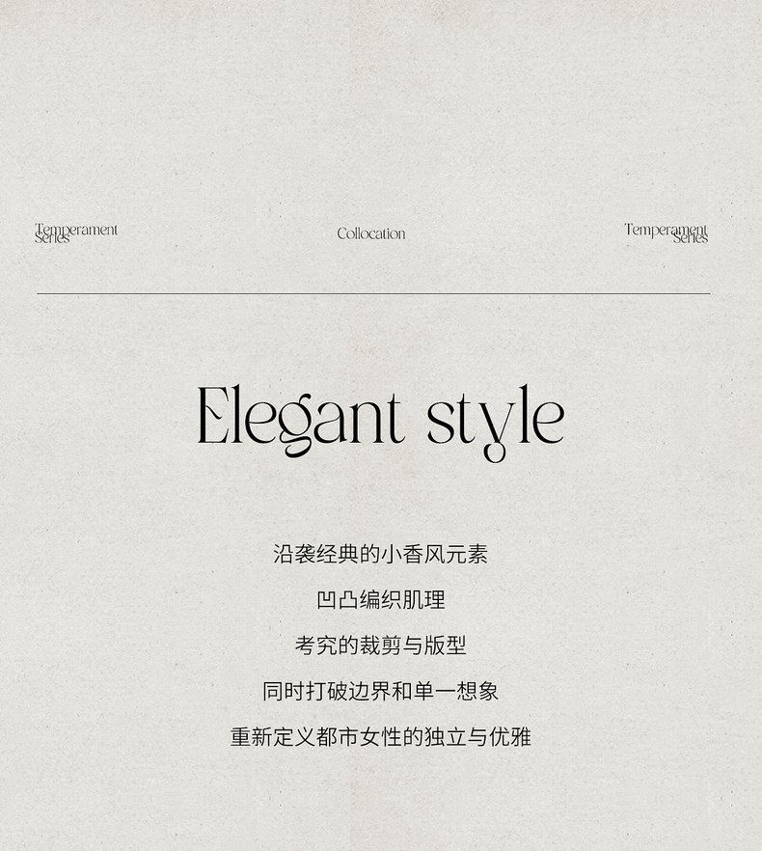Select the left "Temperament Series" label
This screenshot has width=762, height=851.
(76, 233)
